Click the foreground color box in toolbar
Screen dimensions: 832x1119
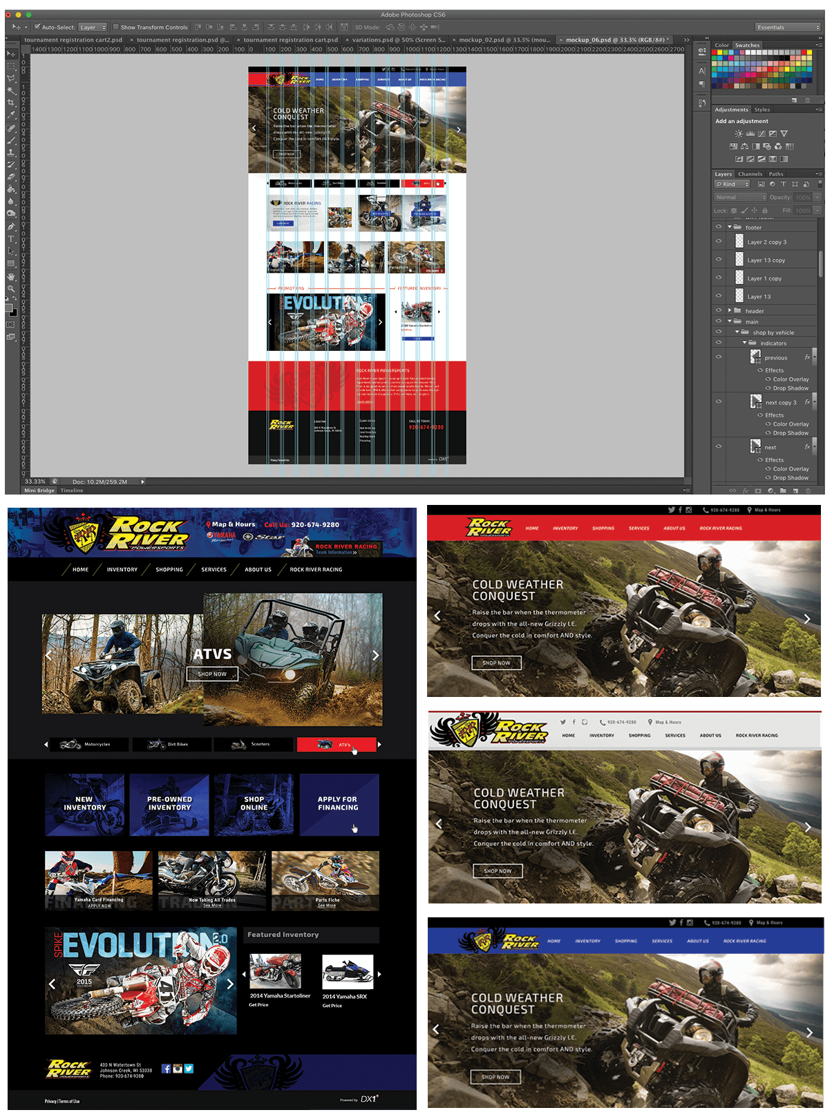point(10,307)
